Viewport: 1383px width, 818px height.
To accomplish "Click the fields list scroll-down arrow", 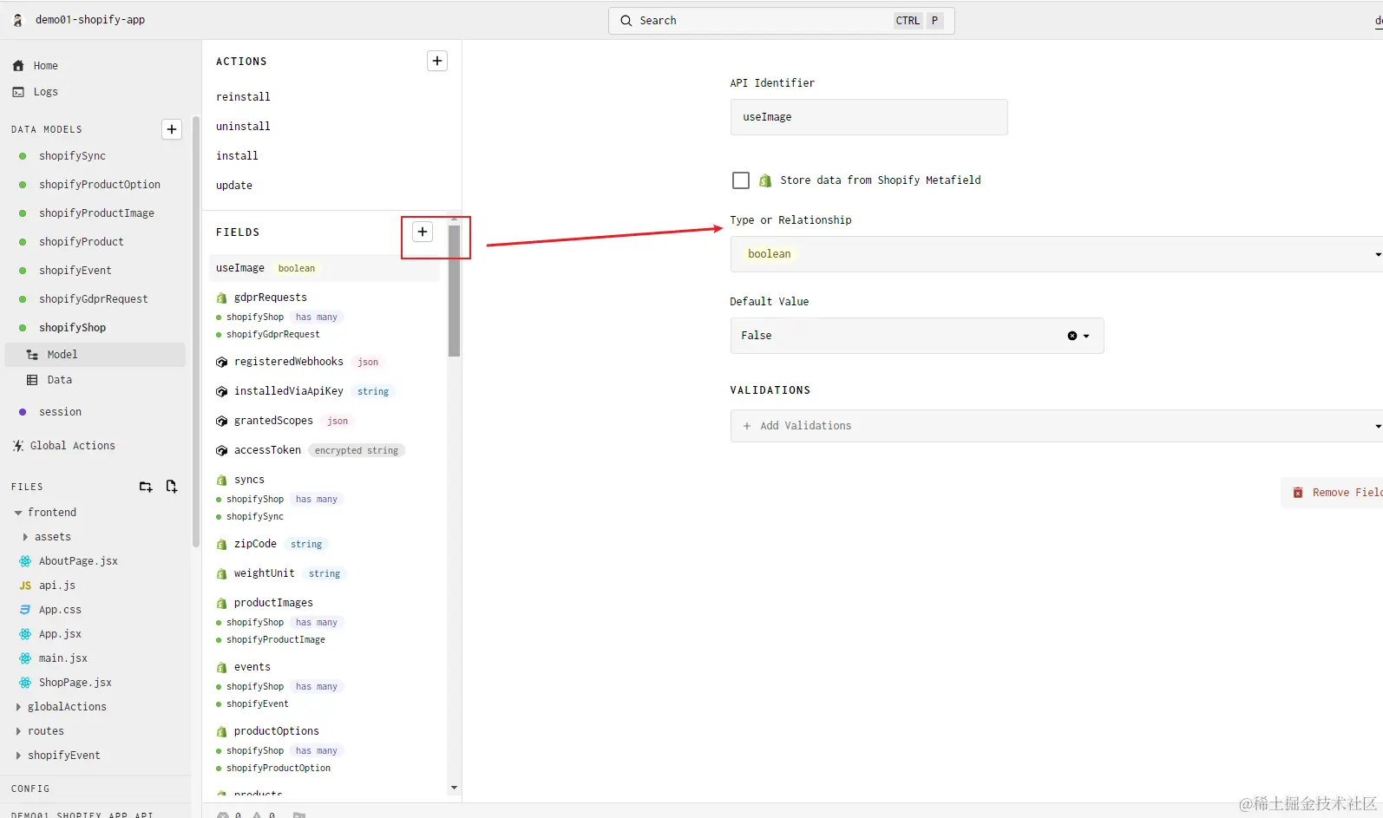I will pyautogui.click(x=454, y=788).
